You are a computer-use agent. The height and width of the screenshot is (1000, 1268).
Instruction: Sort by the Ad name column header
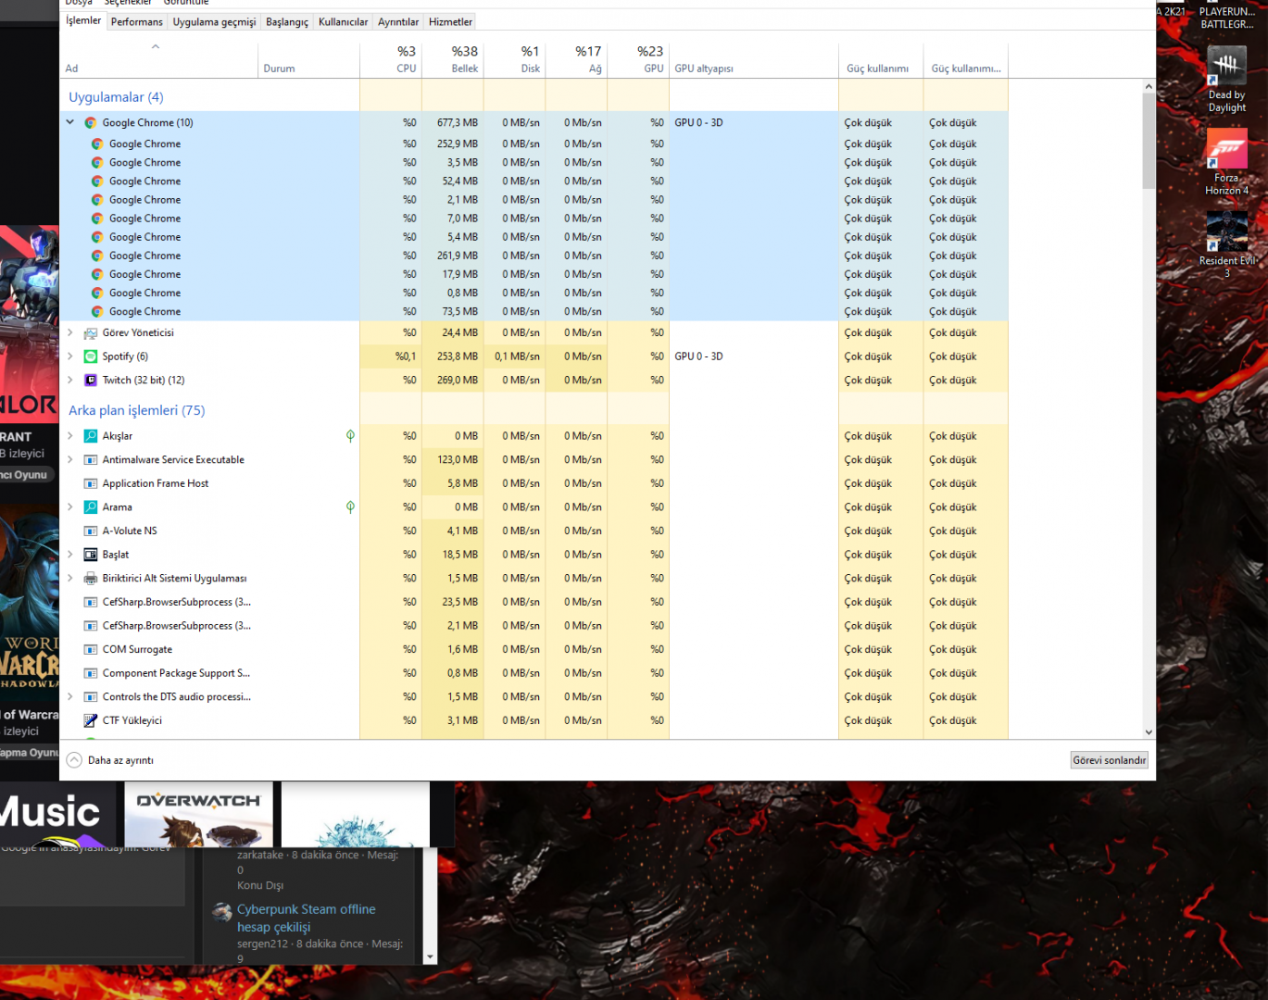tap(159, 59)
